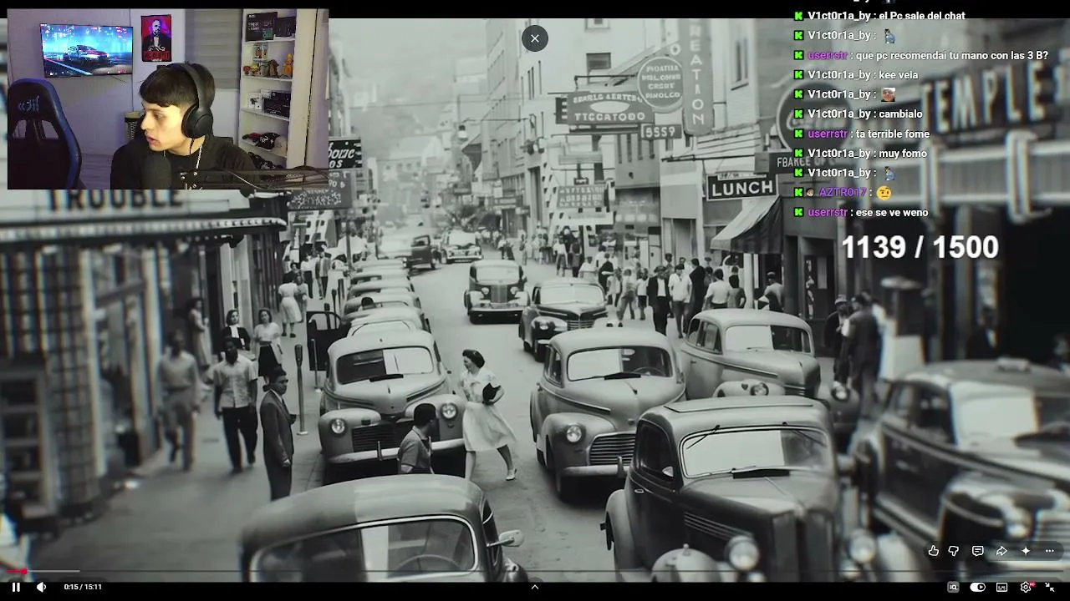
Task: Click chat message "ese se ve weno"
Action: (x=892, y=213)
